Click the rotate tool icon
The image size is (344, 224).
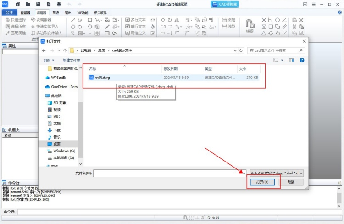[x=170, y=20]
